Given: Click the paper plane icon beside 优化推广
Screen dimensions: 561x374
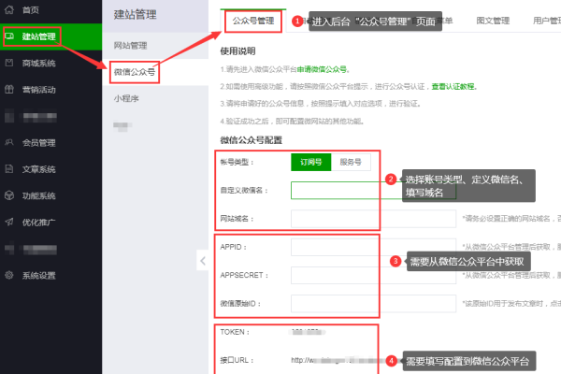Looking at the screenshot, I should 9,222.
